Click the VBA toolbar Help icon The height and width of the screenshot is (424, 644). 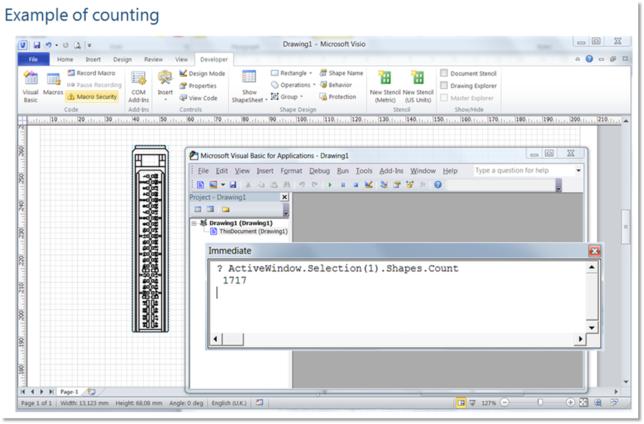(x=438, y=185)
